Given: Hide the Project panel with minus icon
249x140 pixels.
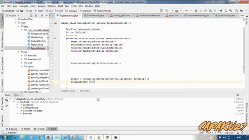Looking at the screenshot, I should point(47,16).
